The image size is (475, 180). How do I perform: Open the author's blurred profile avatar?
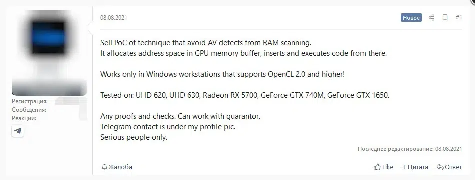49,44
